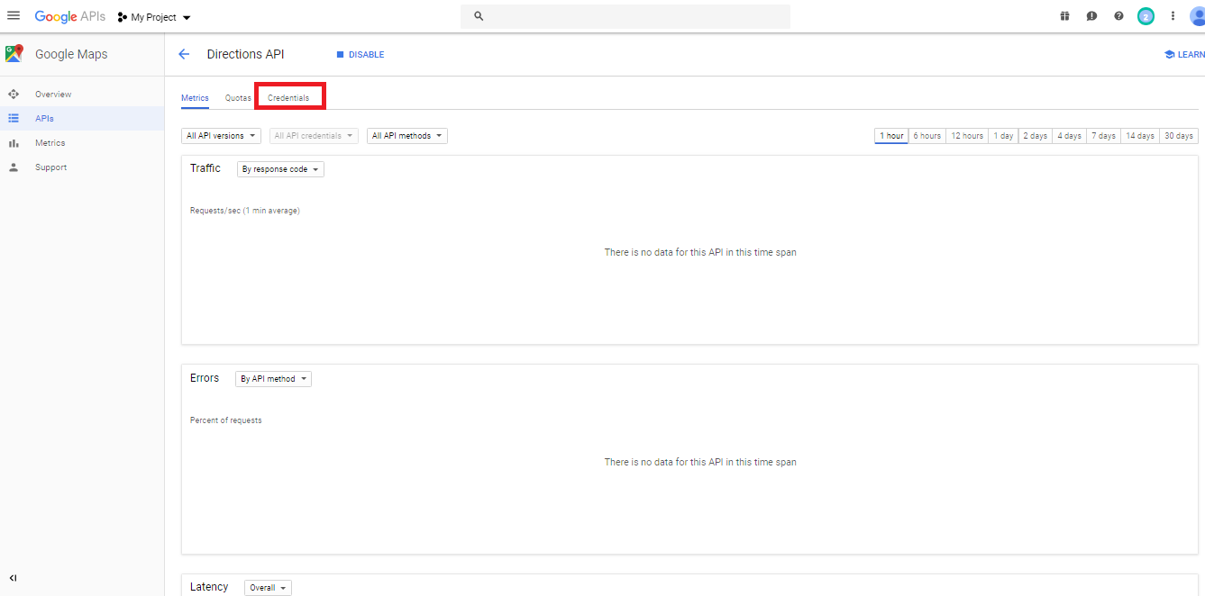The image size is (1205, 596).
Task: Select the 6 hours time range
Action: 927,136
